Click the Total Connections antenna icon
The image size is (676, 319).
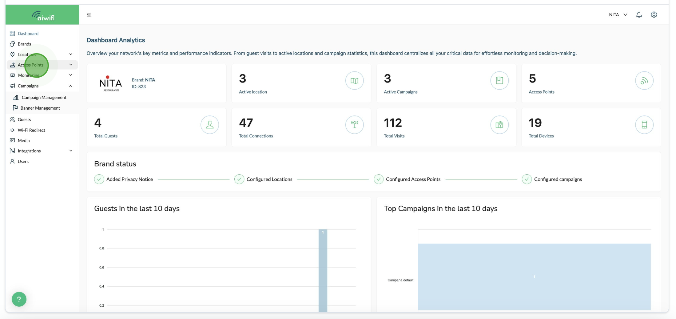[x=354, y=125]
